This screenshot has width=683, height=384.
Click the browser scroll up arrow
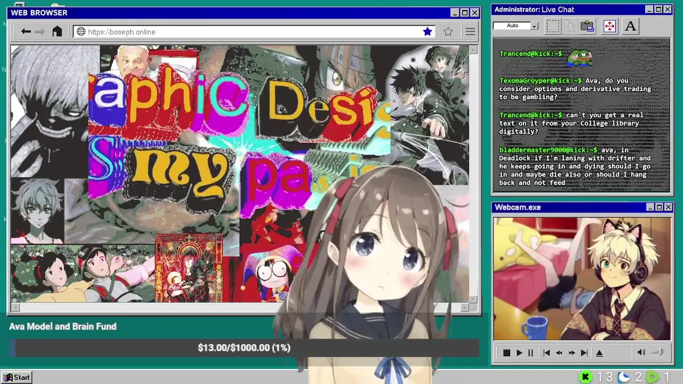pyautogui.click(x=473, y=49)
